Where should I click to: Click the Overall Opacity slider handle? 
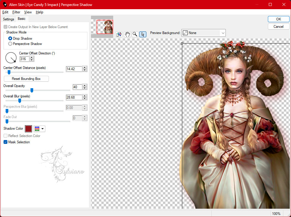[x=32, y=90]
